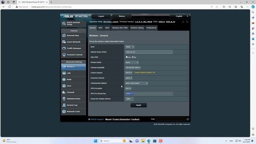Show hidden system tray icons
This screenshot has width=256, height=144.
(226, 141)
